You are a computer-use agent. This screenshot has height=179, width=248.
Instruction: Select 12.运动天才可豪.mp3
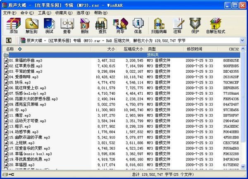point(122,121)
